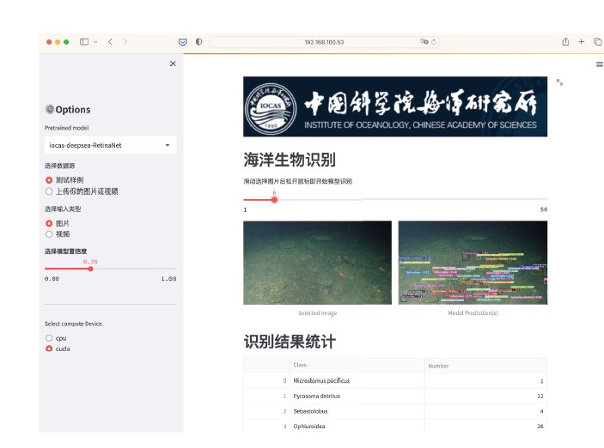The width and height of the screenshot is (604, 448).
Task: Reload the page with refresh icon
Action: (434, 42)
